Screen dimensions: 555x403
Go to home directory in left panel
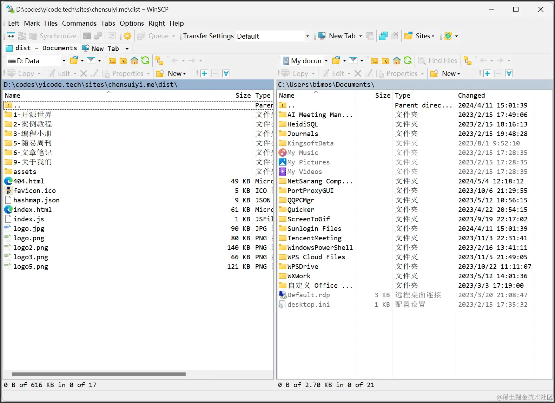coord(134,61)
